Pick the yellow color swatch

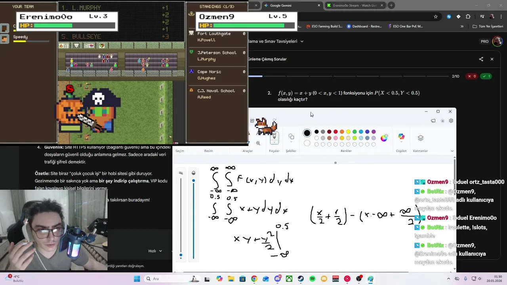pos(348,132)
